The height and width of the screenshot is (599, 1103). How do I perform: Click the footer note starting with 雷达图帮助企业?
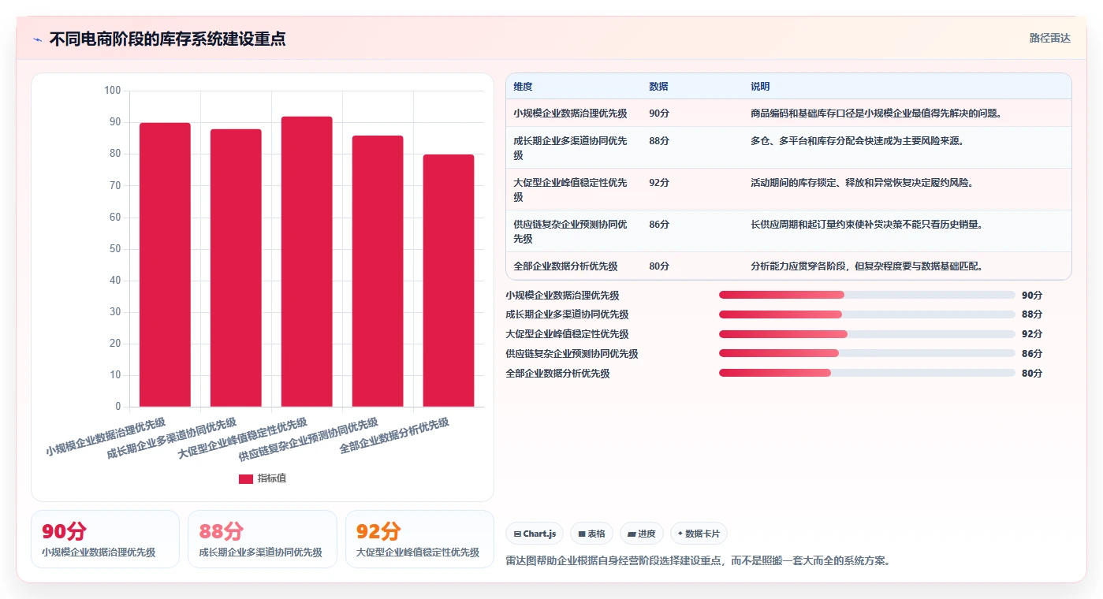click(698, 561)
